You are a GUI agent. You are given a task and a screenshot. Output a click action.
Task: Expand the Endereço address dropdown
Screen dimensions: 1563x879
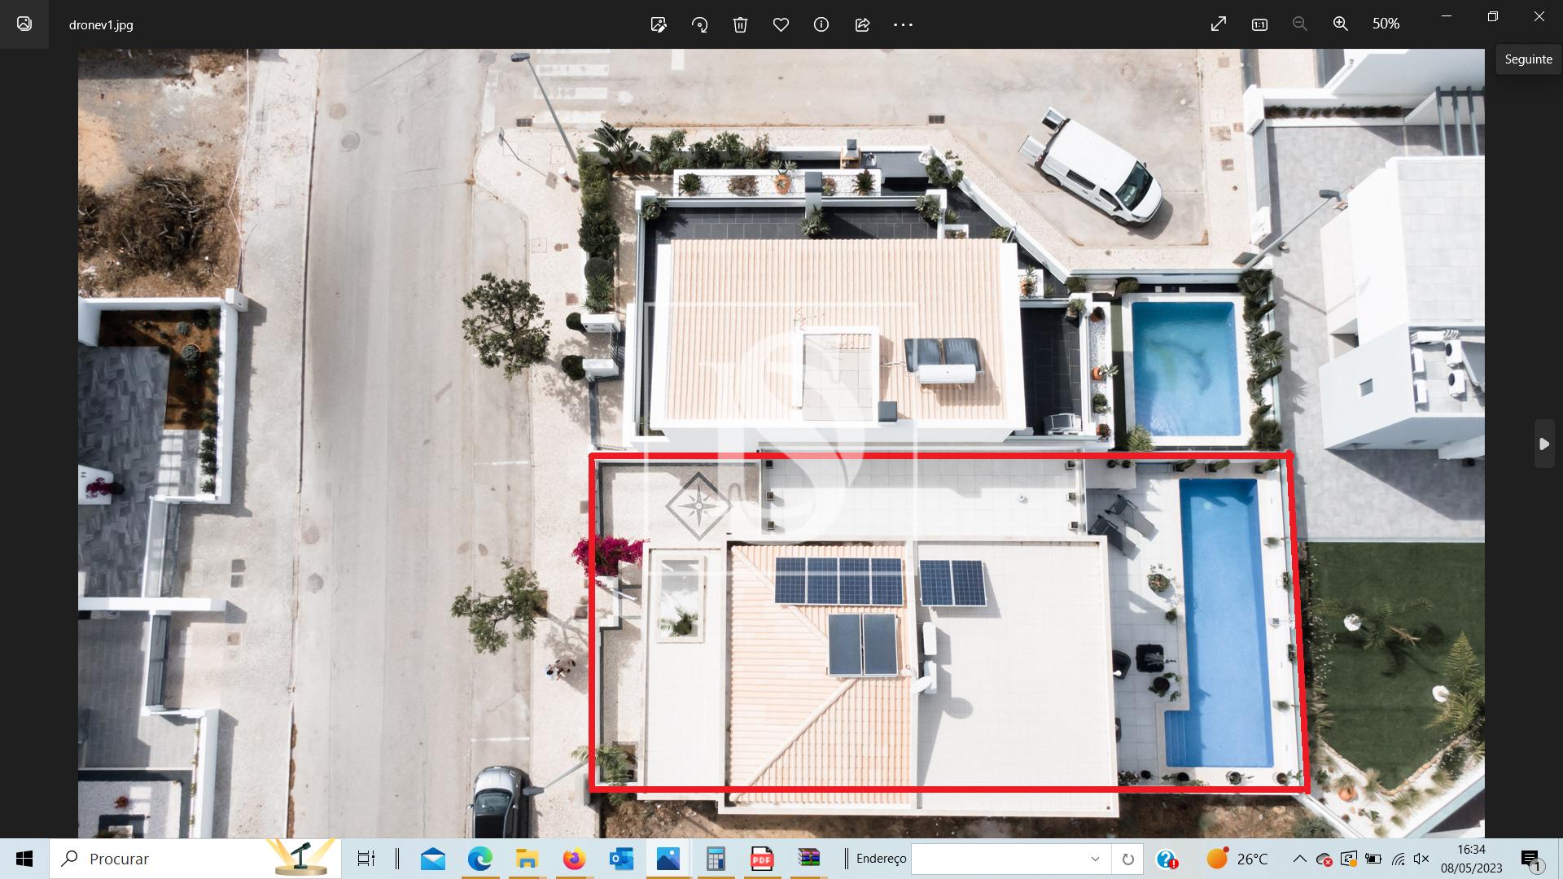[1095, 859]
